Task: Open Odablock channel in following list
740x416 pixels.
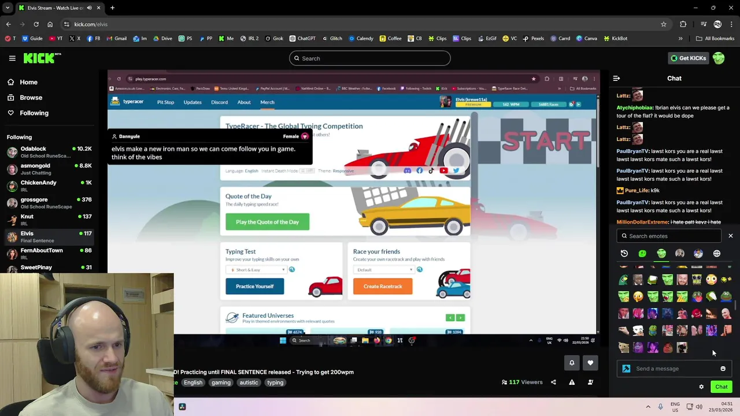Action: click(49, 152)
